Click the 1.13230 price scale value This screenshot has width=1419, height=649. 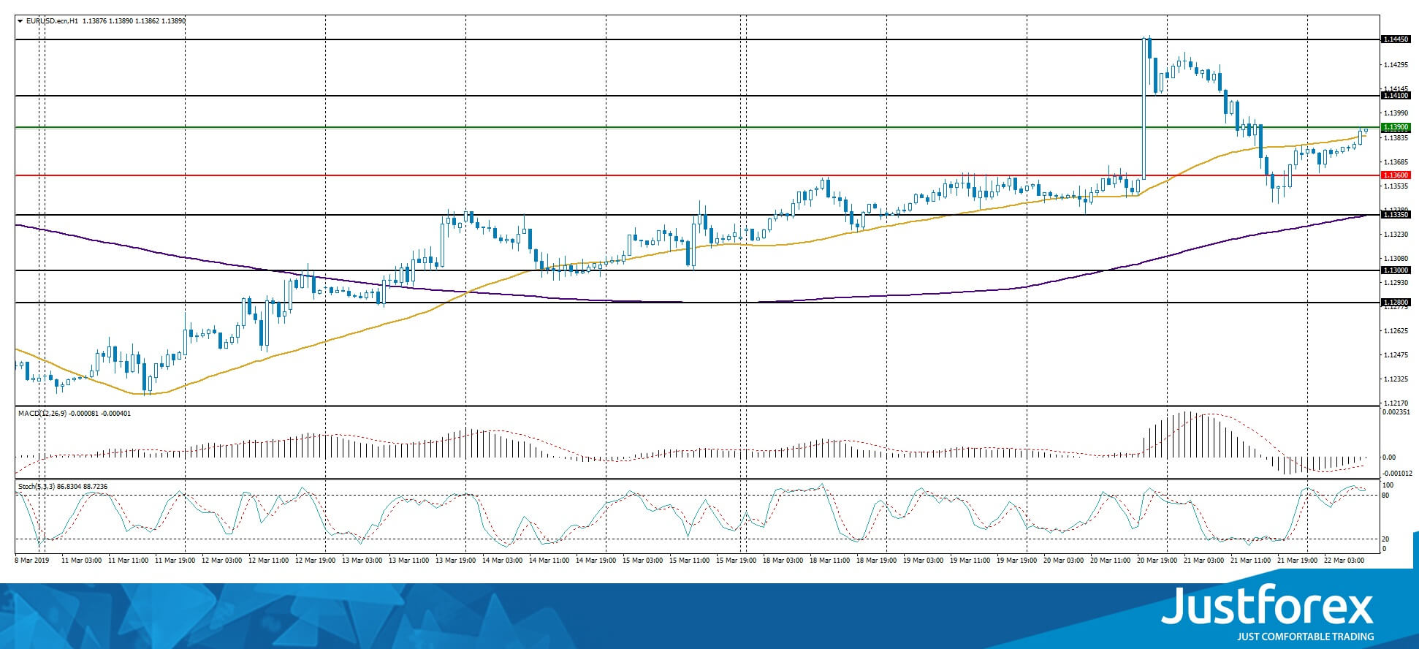pos(1396,235)
